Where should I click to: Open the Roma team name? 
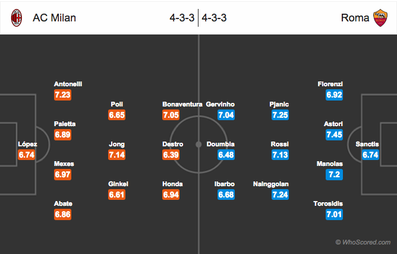click(x=355, y=18)
